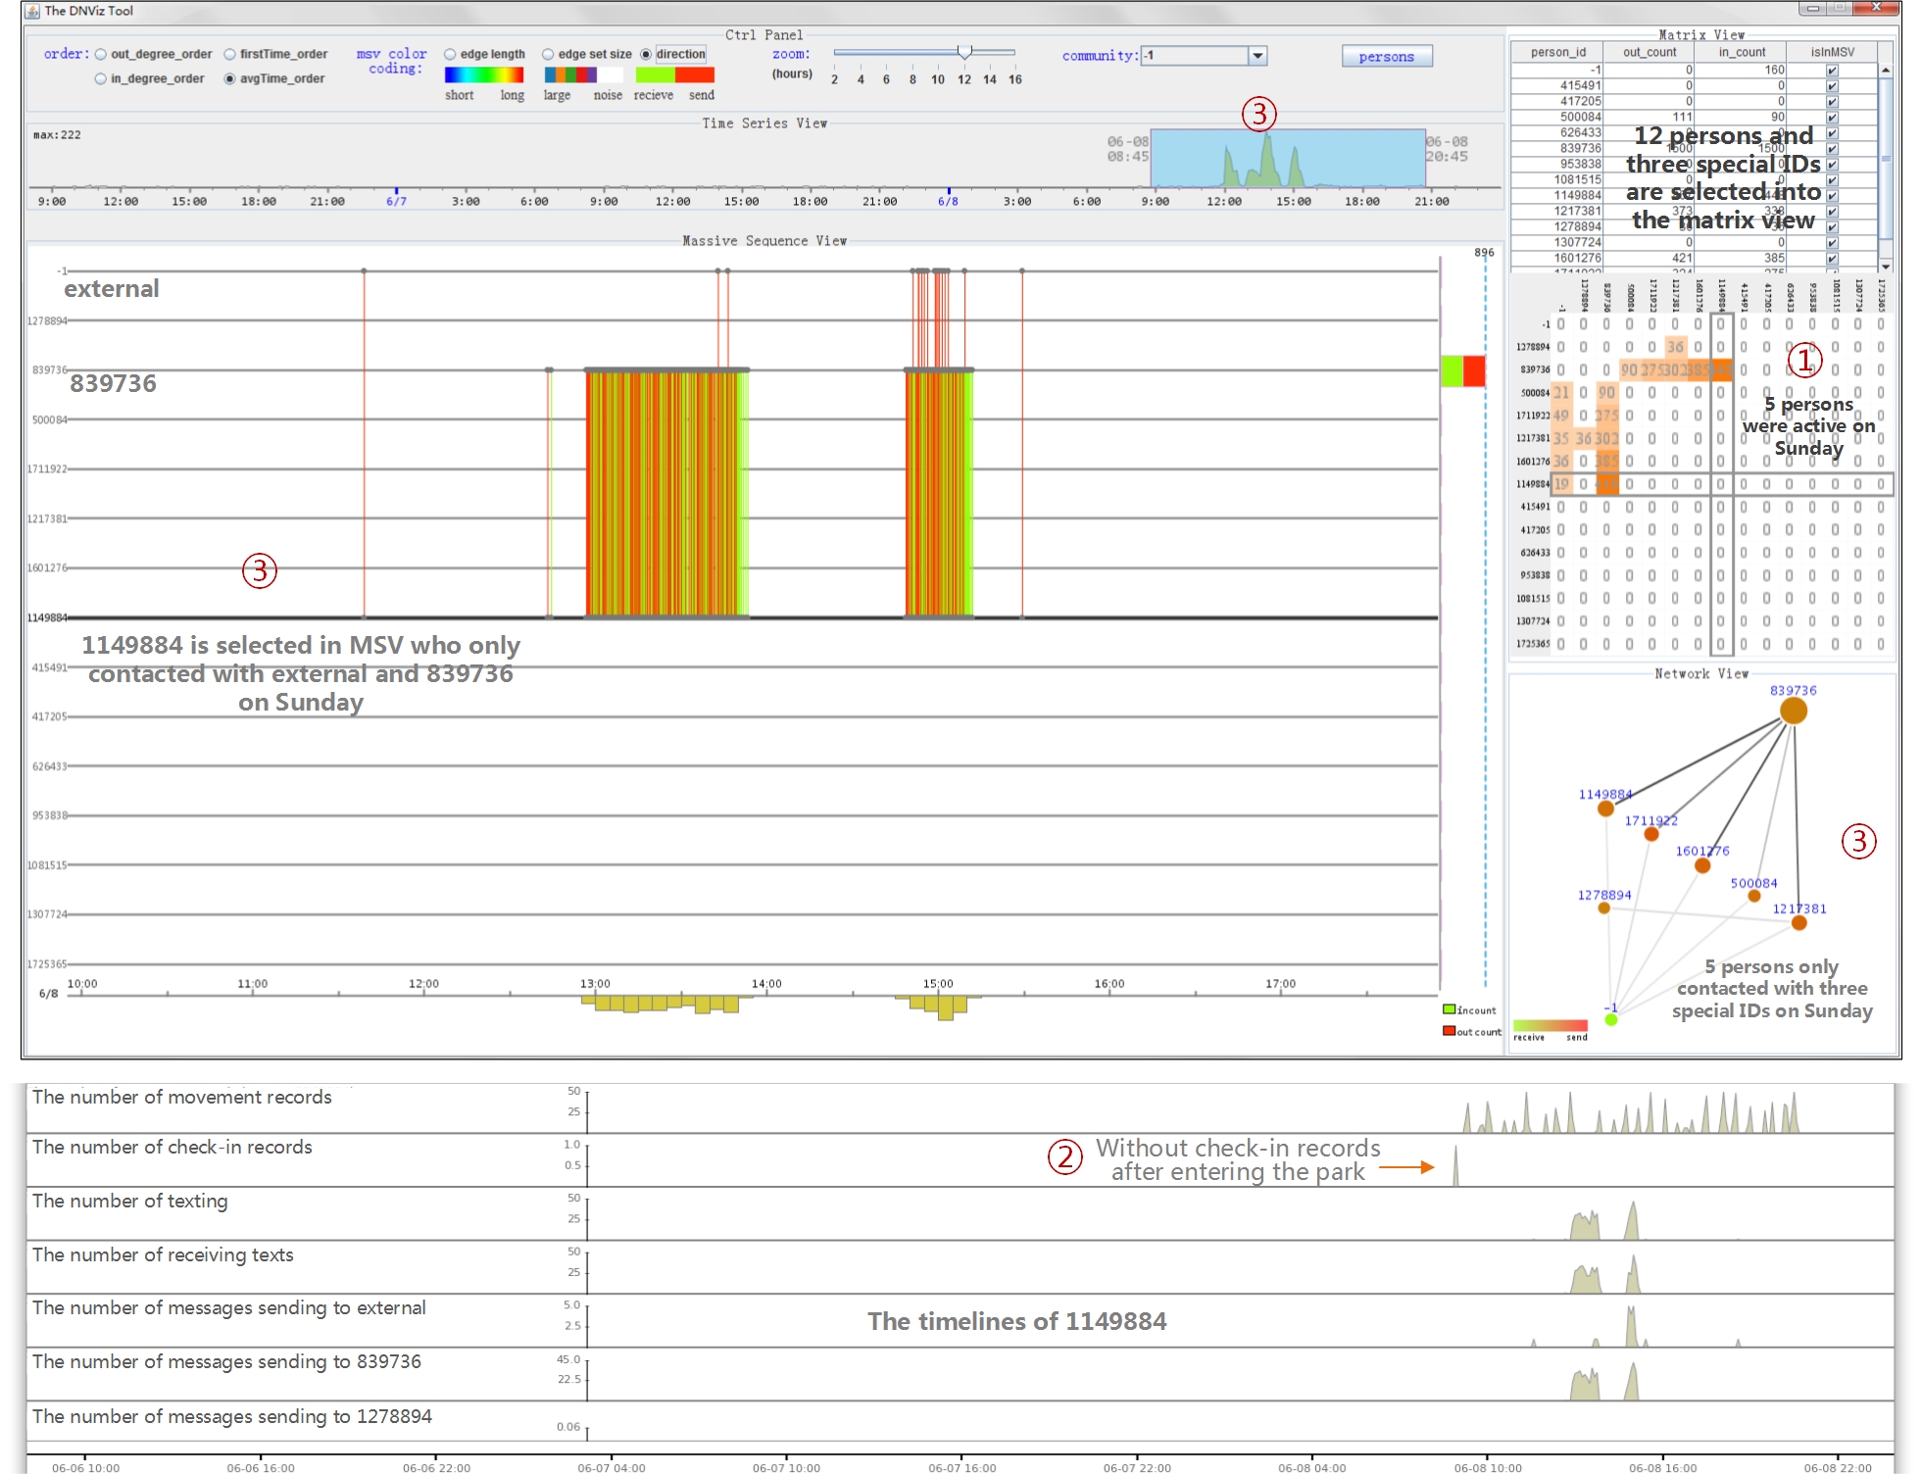The height and width of the screenshot is (1474, 1921).
Task: Click the green receive color swatch
Action: (x=656, y=75)
